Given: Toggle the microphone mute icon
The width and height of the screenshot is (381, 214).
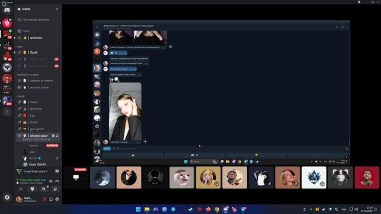Looking at the screenshot, I should click(44, 199).
